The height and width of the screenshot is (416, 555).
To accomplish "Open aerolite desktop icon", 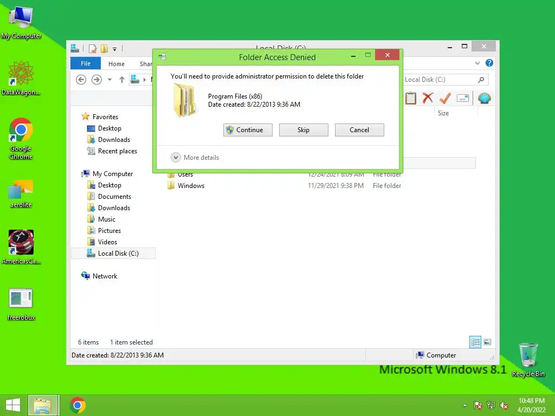I will click(21, 194).
